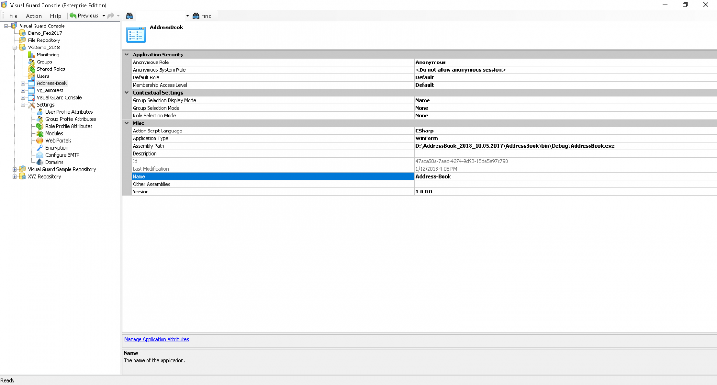Click the User Profile Attributes person icon
717x385 pixels.
(40, 112)
